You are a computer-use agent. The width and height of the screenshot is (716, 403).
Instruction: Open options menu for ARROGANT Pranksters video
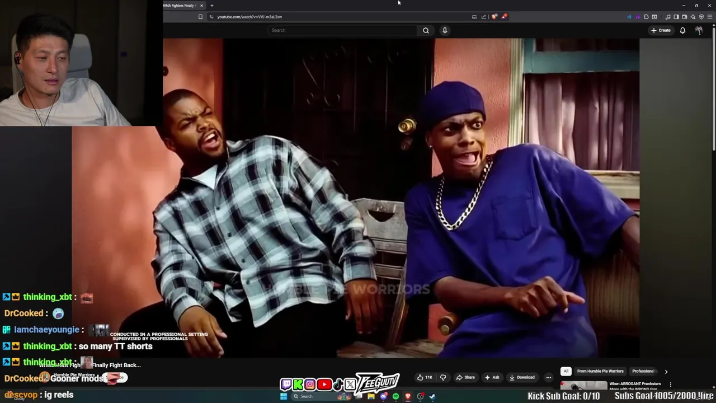click(x=670, y=385)
